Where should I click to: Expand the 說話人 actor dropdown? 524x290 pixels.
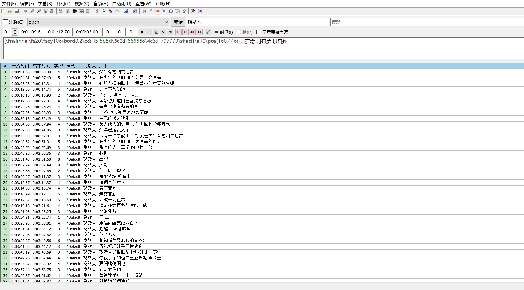(326, 22)
